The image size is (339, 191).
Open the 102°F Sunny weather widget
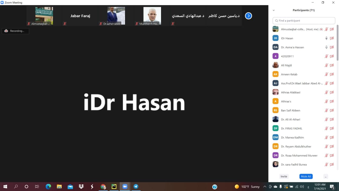pyautogui.click(x=247, y=186)
